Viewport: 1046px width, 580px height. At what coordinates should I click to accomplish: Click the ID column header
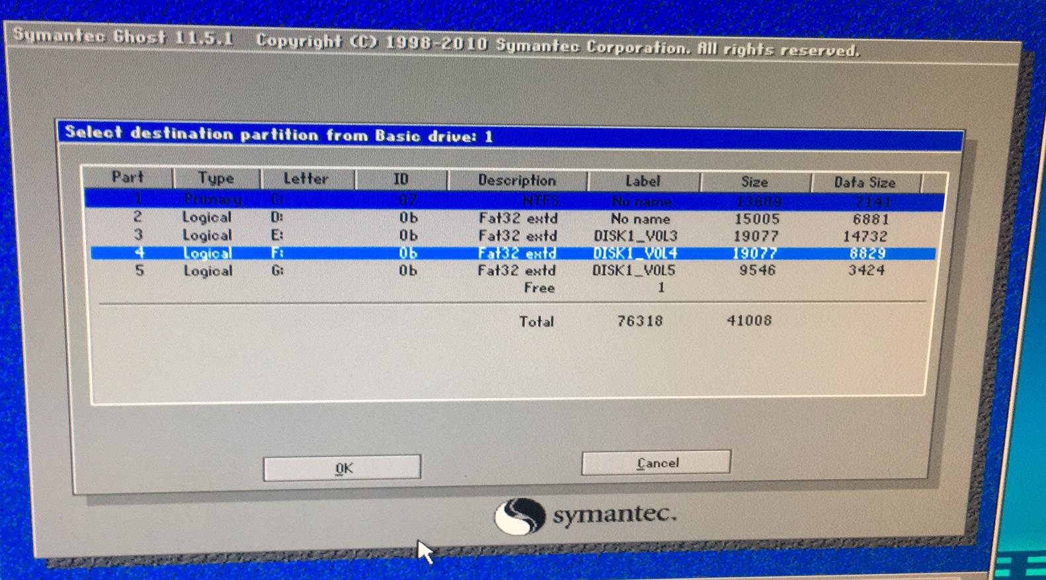tap(401, 179)
